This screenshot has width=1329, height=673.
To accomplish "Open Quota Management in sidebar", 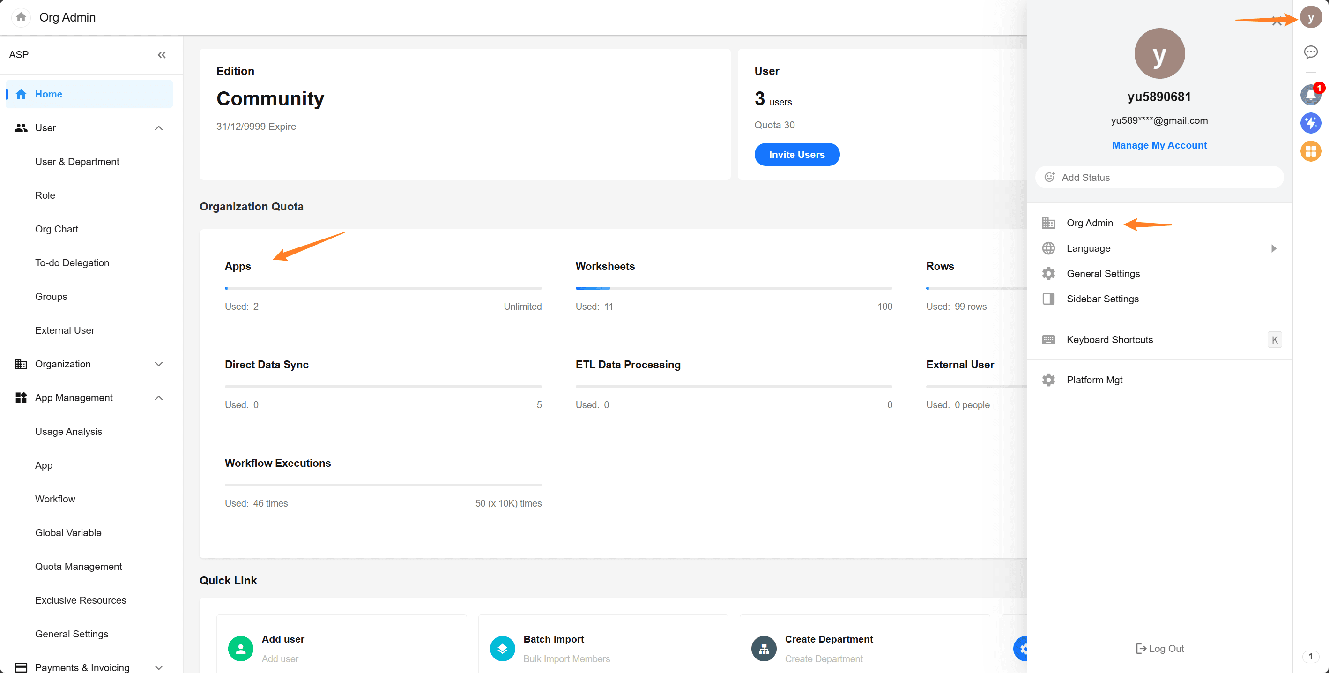I will [x=78, y=566].
